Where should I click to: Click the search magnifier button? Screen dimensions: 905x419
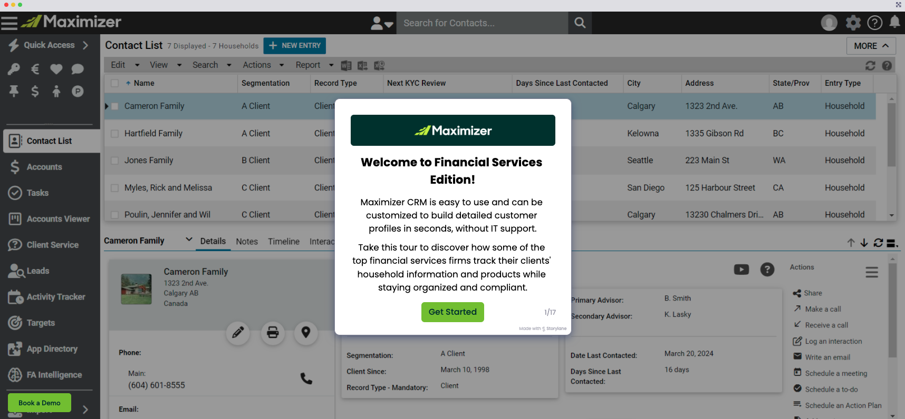coord(580,23)
